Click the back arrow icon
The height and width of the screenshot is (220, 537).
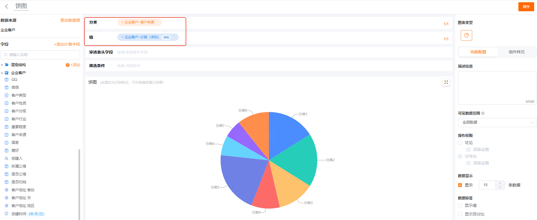tap(6, 6)
